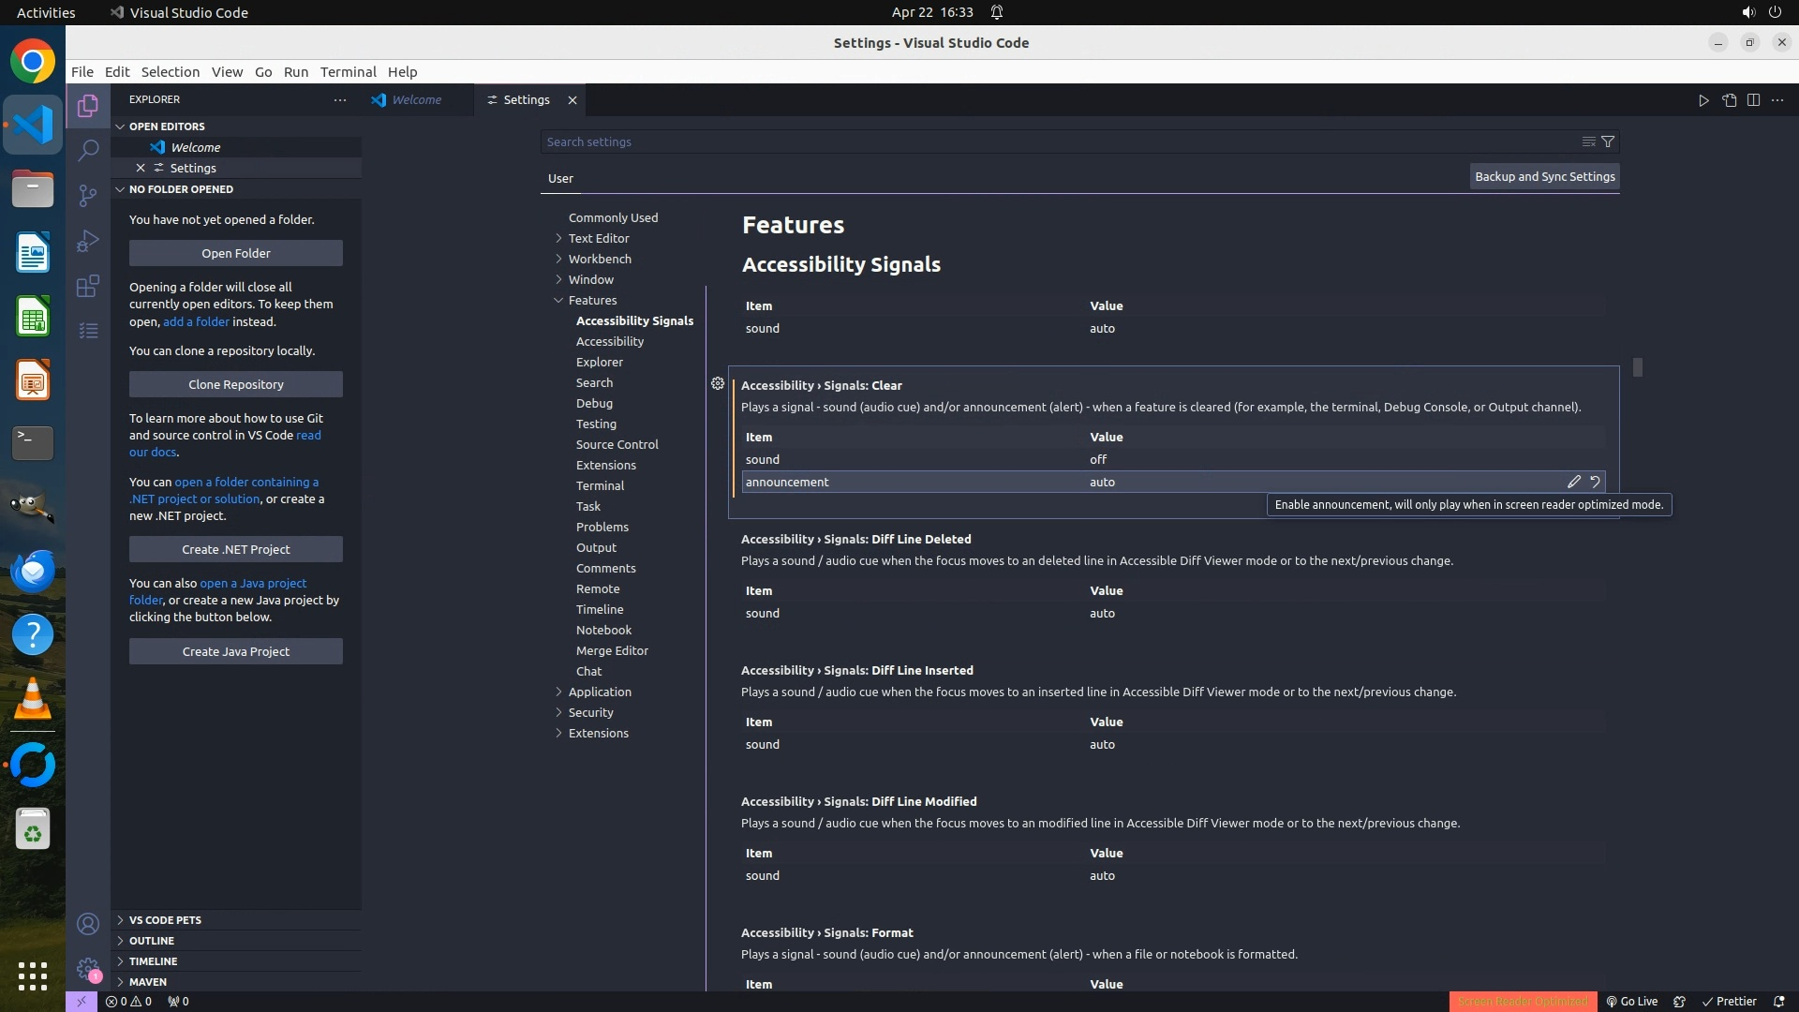The height and width of the screenshot is (1012, 1799).
Task: Click the edit pencil on announcement row
Action: pos(1574,482)
